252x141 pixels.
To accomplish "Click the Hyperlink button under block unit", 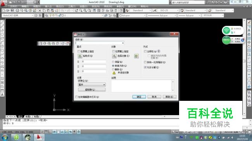I will tap(92, 90).
